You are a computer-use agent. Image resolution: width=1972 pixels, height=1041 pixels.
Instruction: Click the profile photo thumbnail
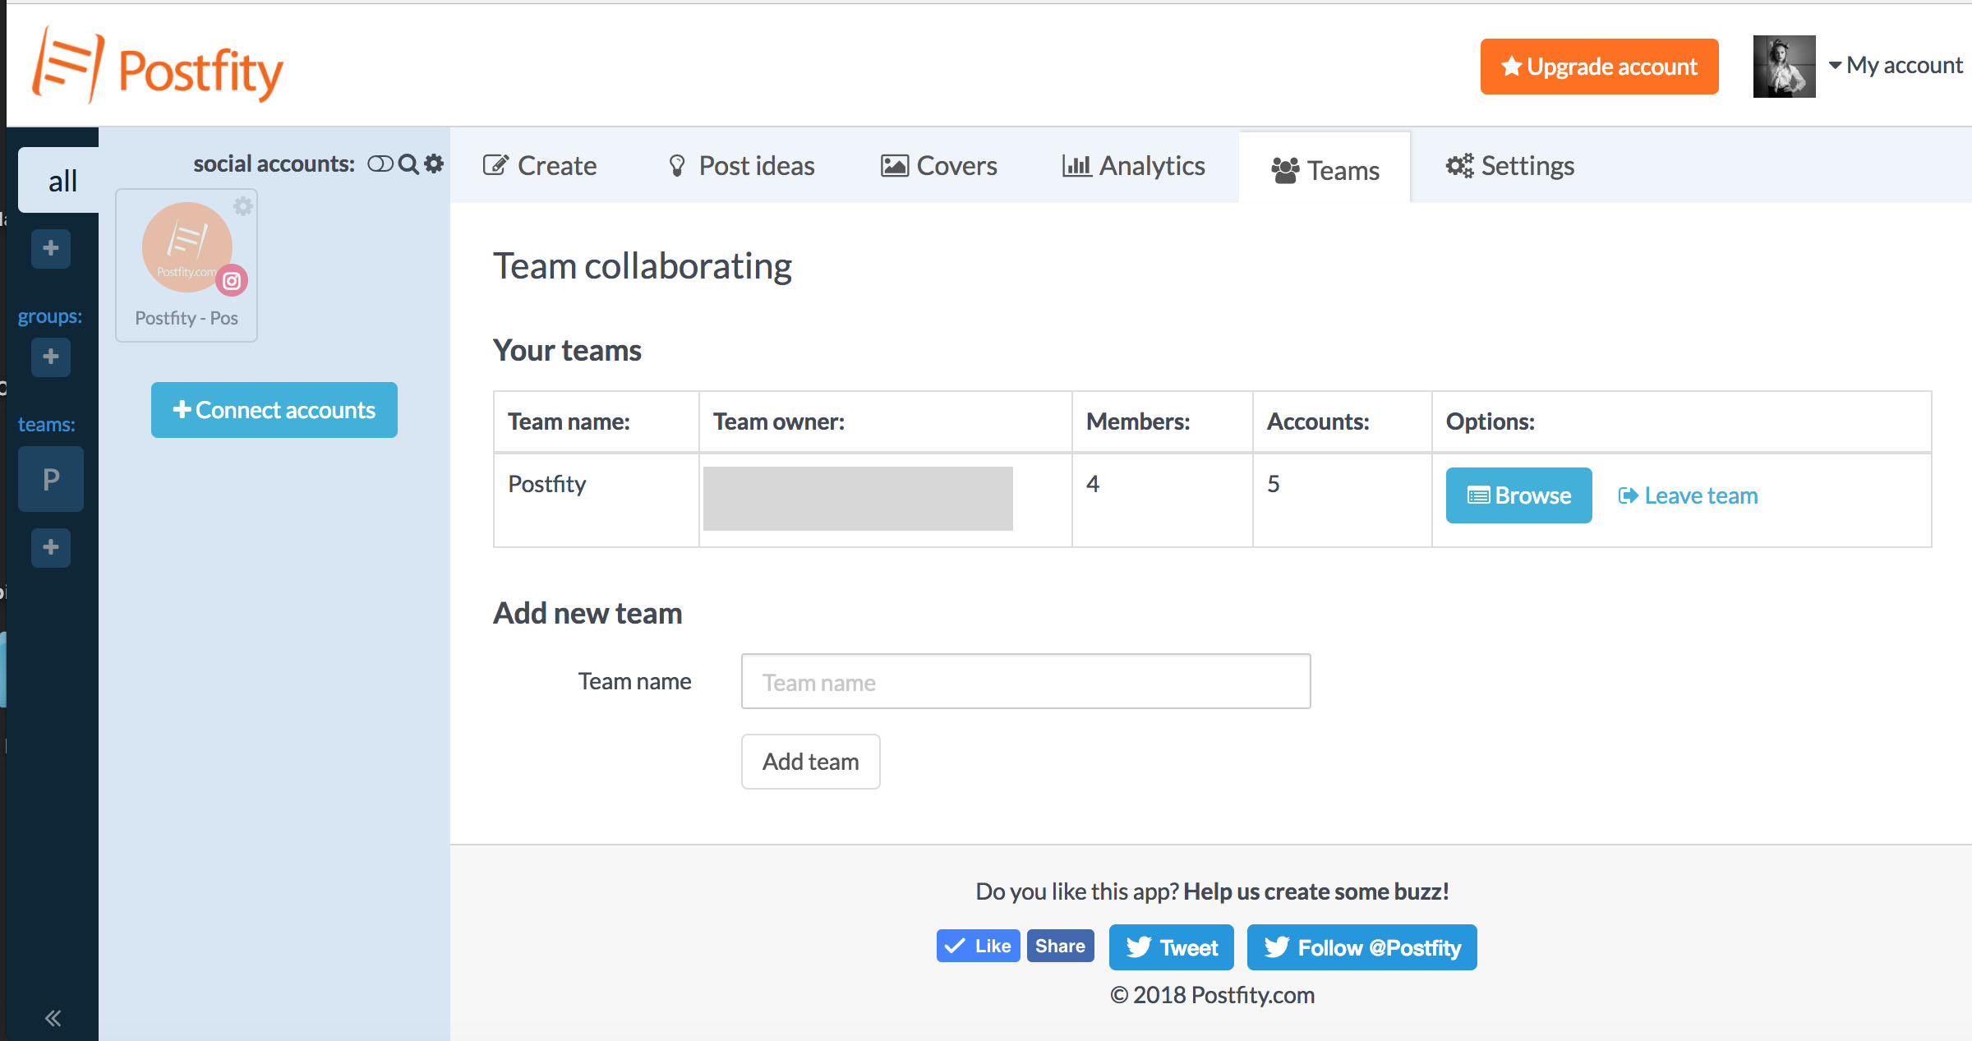click(1784, 67)
